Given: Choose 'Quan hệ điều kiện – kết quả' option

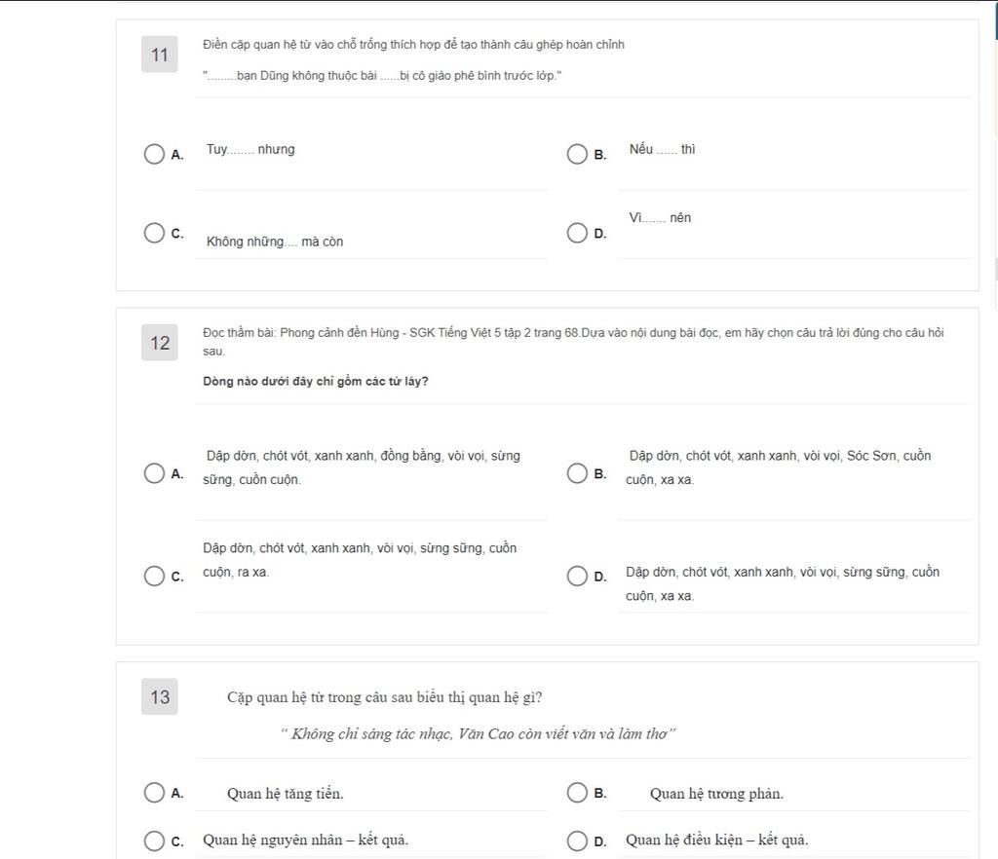Looking at the screenshot, I should (x=577, y=840).
